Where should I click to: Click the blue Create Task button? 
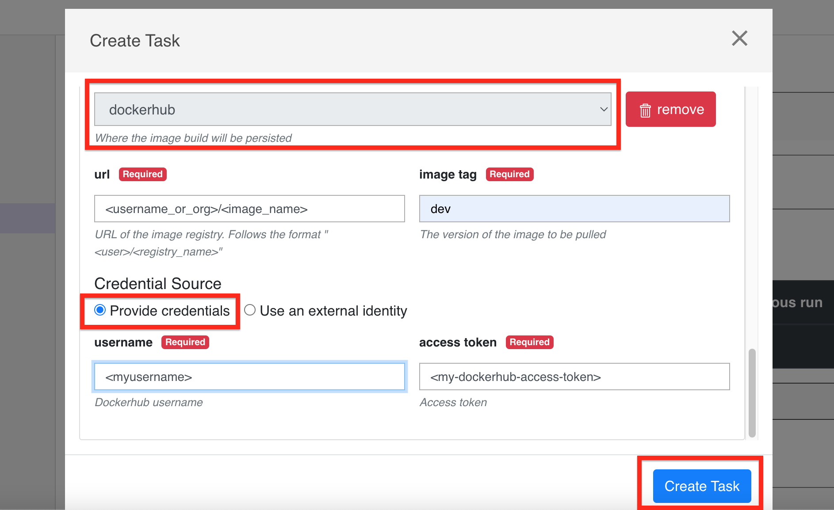point(702,486)
